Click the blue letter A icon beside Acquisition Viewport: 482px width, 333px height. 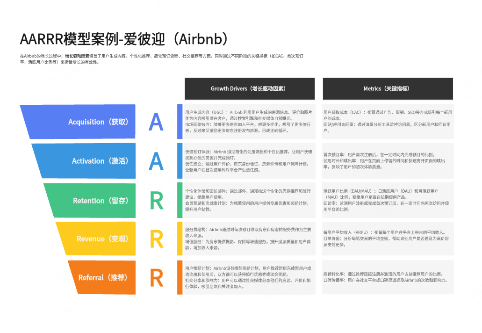156,122
